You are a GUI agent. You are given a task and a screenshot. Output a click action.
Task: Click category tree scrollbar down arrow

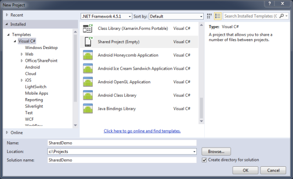[x=76, y=125]
